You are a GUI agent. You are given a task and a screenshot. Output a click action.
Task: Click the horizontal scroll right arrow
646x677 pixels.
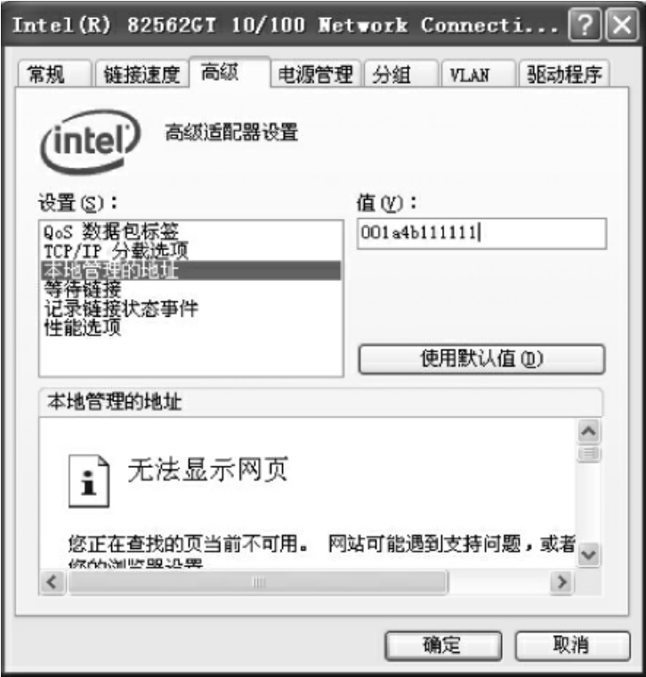coord(561,583)
